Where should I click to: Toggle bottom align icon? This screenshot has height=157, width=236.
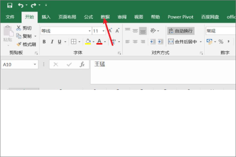[143, 31]
